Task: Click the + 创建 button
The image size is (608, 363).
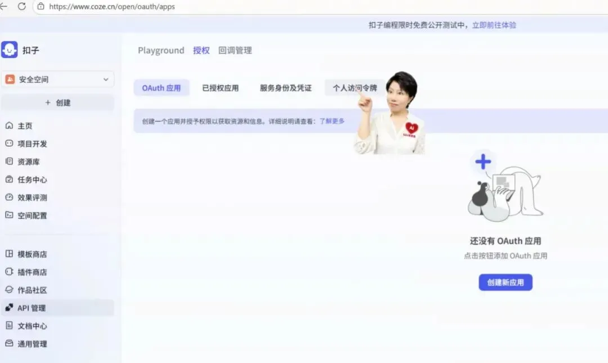Action: point(57,103)
